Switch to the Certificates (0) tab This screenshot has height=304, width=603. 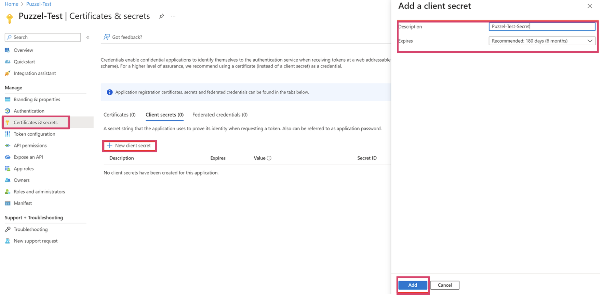(x=119, y=115)
